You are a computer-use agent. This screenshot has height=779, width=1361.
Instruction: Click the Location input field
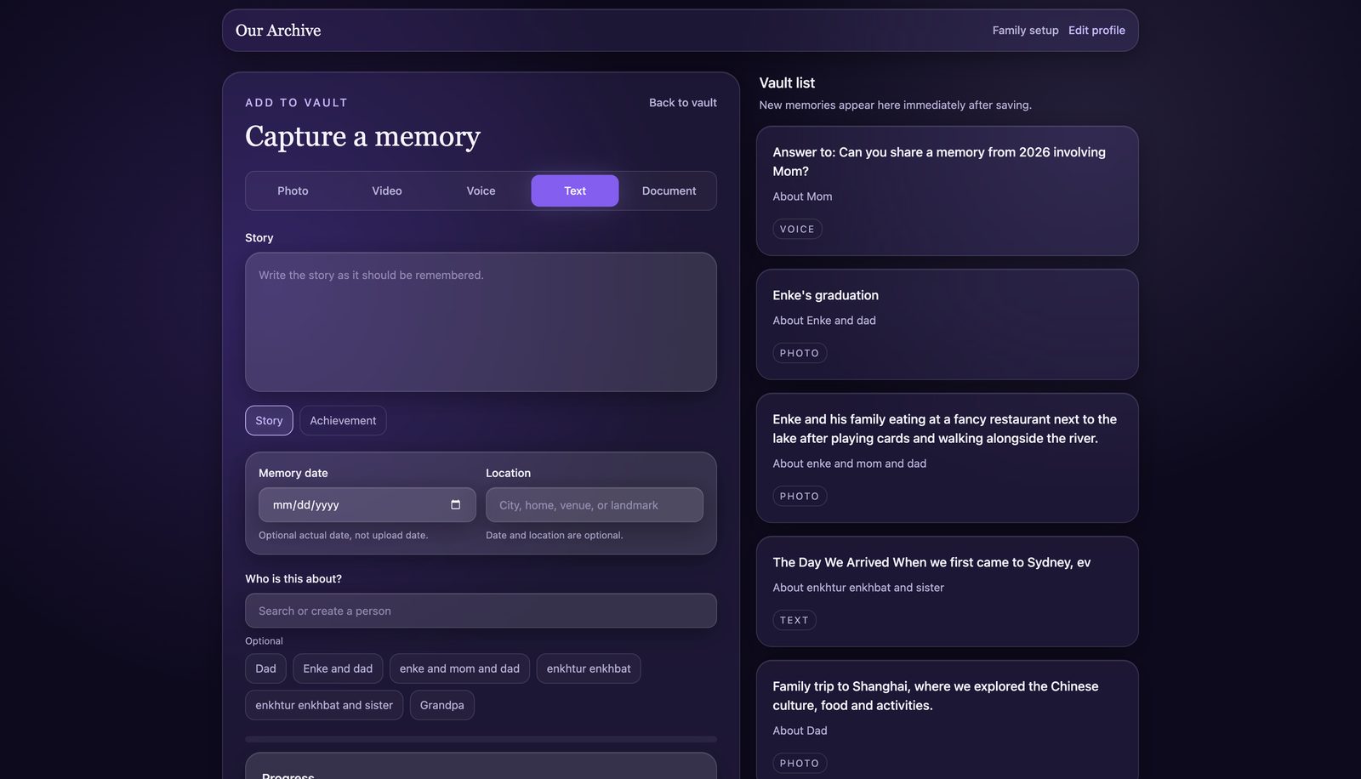595,504
